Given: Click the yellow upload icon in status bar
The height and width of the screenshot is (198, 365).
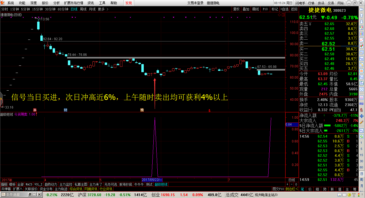Looking at the screenshot, I should [349, 195].
